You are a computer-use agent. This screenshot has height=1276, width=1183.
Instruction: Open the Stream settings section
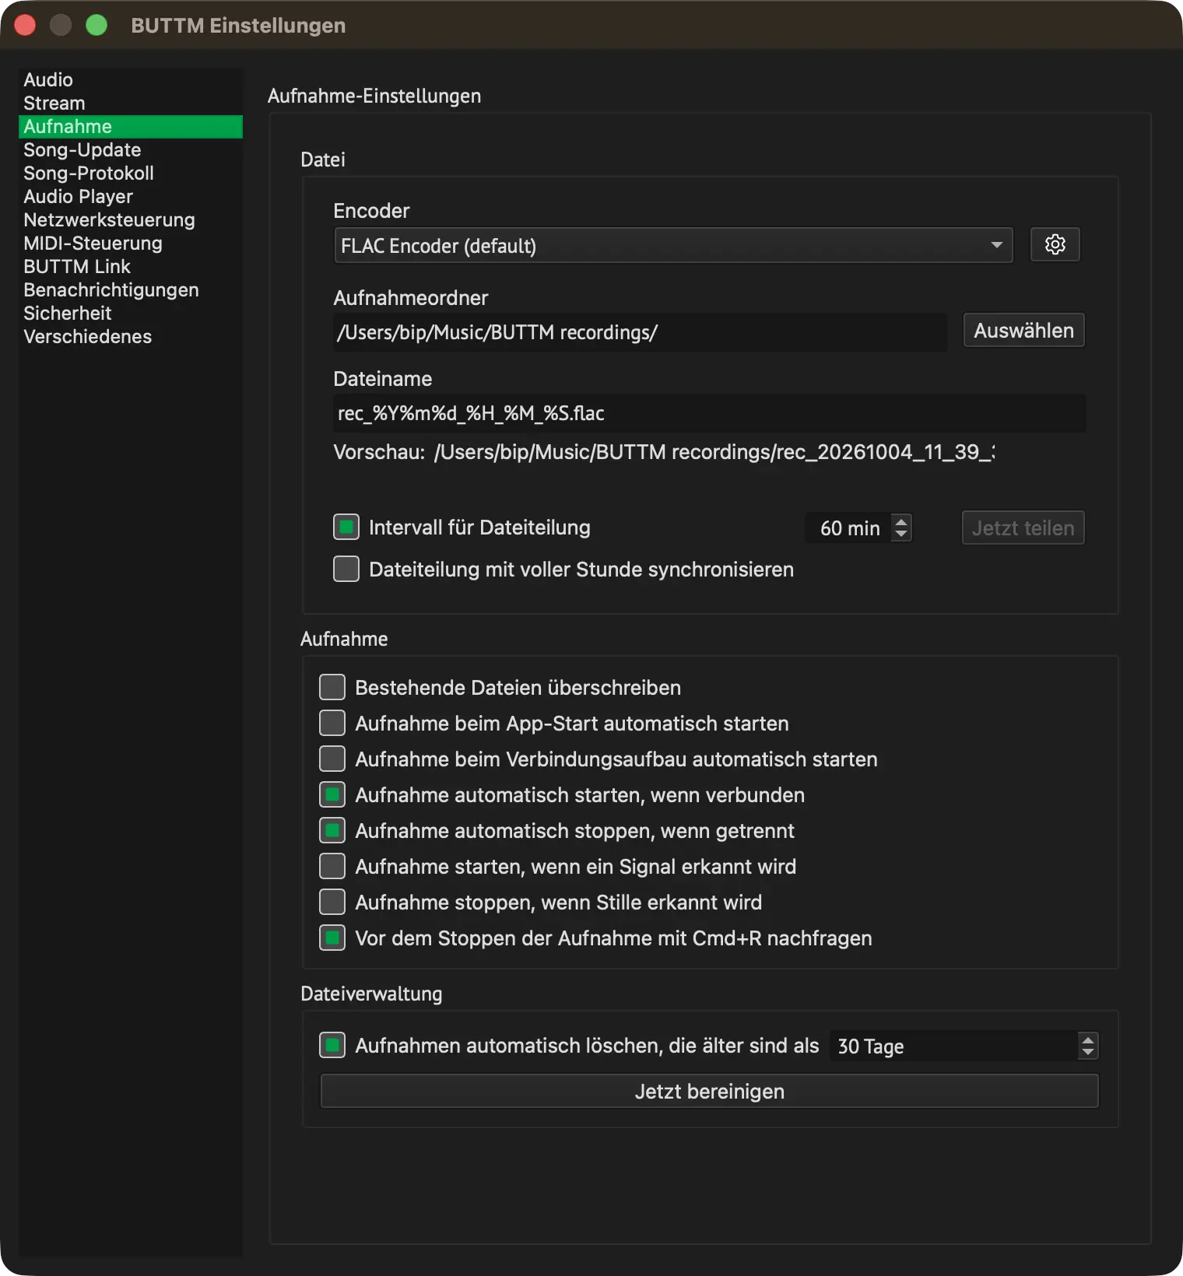pos(131,103)
